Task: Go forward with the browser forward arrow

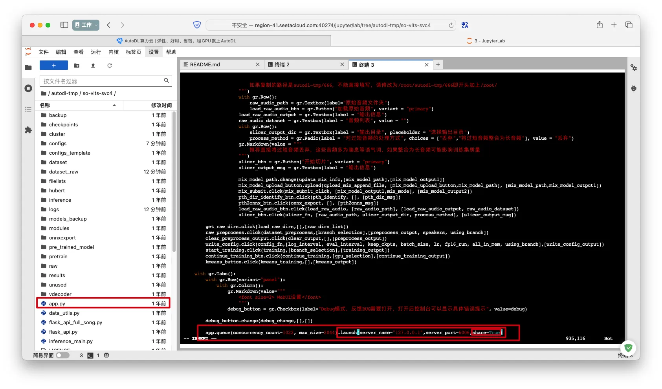Action: point(122,25)
